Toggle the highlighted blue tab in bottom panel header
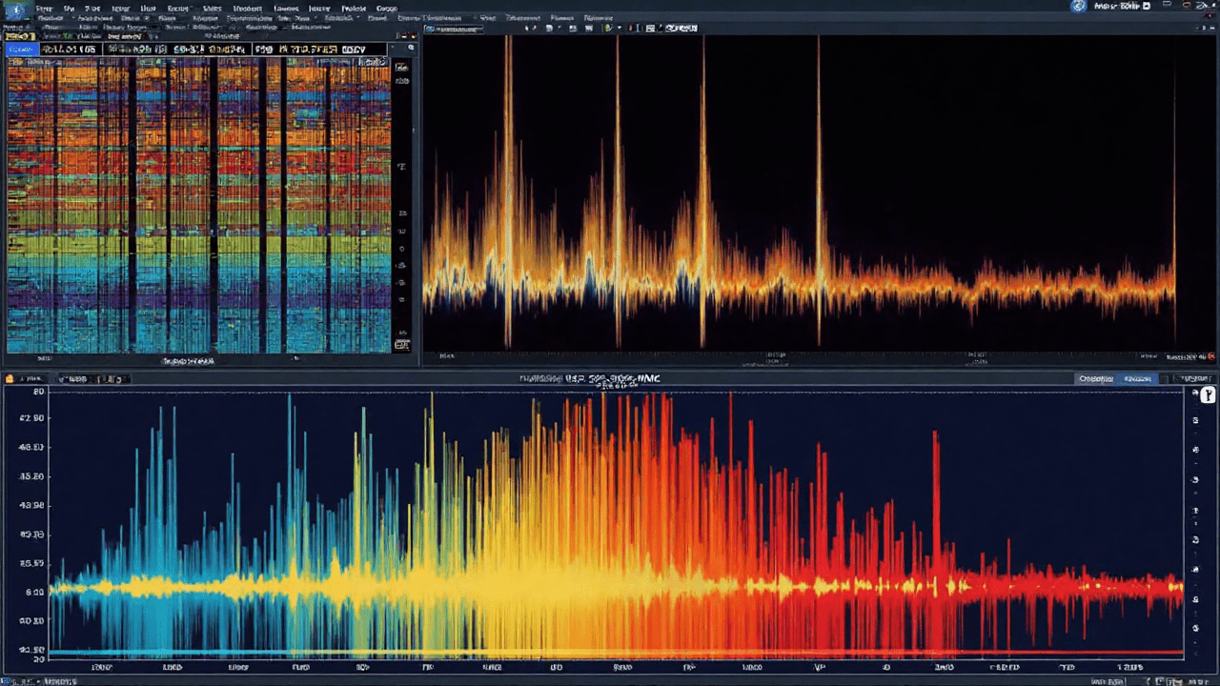The width and height of the screenshot is (1220, 686). [x=1136, y=378]
